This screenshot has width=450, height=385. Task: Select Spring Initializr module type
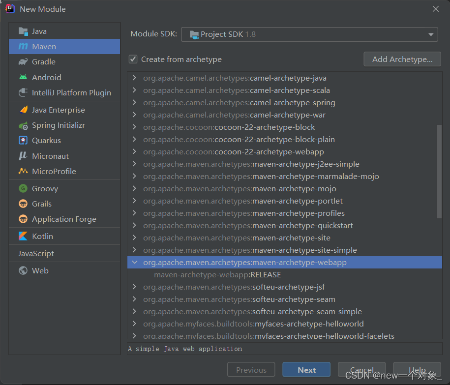click(x=64, y=125)
